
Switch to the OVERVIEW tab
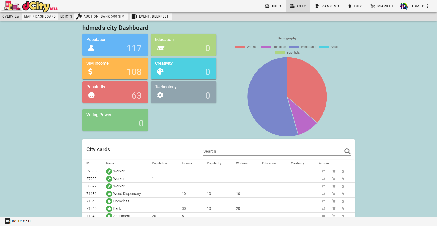[x=11, y=16]
